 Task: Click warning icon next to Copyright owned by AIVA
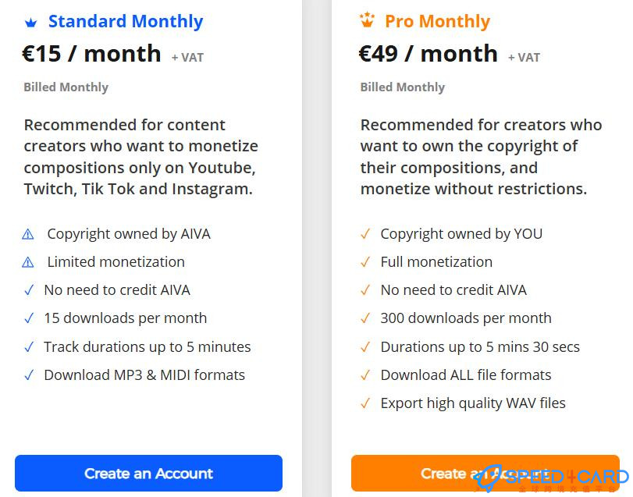tap(28, 234)
